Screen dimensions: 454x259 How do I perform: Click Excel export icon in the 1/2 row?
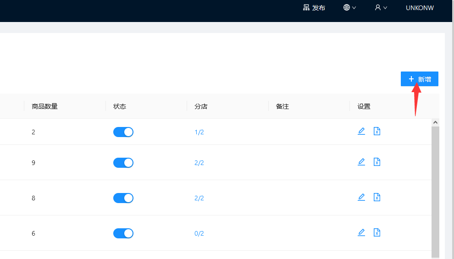tap(376, 131)
